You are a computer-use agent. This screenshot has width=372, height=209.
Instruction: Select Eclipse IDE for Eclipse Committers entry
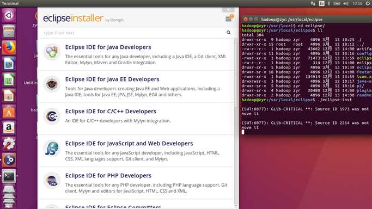113,207
